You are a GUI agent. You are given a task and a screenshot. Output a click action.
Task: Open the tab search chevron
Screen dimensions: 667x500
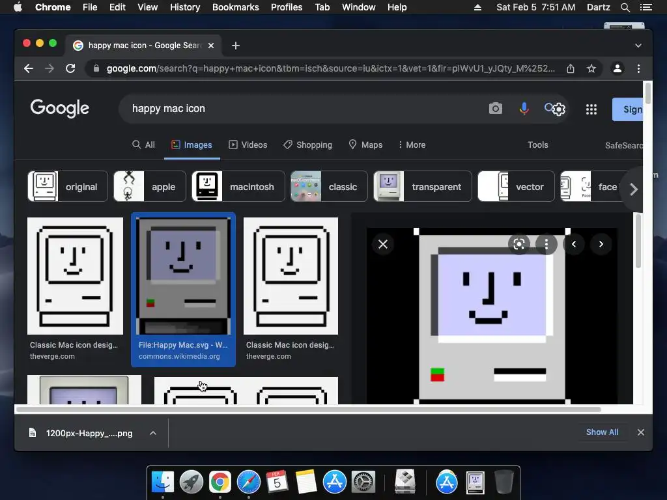coord(638,46)
